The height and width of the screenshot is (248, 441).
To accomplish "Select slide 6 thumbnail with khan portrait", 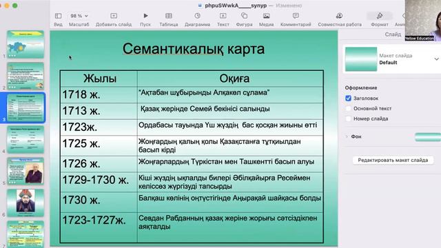I will [25, 203].
